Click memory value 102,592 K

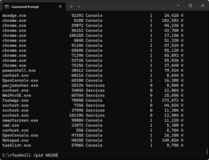(172, 21)
